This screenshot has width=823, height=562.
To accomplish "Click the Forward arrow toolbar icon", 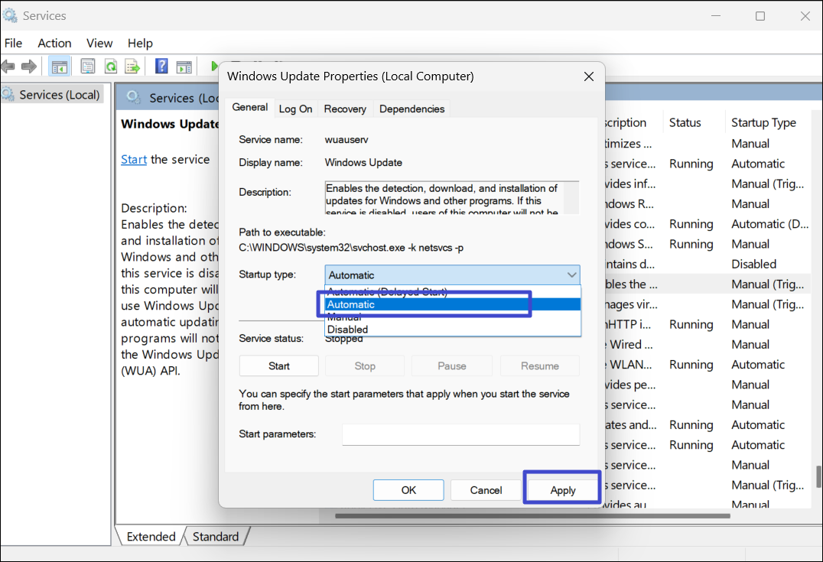I will coord(29,67).
